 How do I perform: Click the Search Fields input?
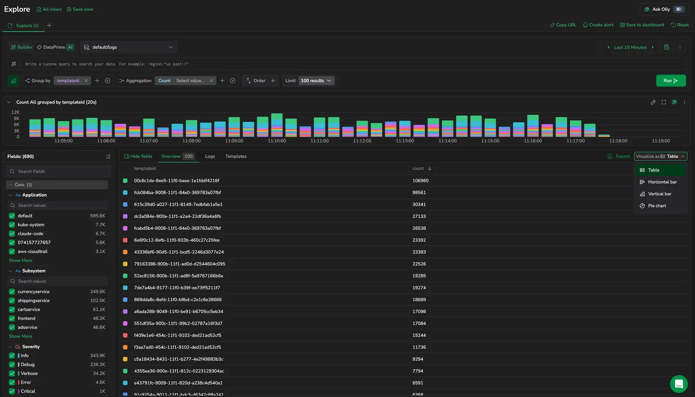click(58, 171)
